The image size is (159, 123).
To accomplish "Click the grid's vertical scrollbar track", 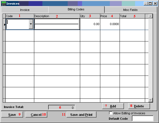I will coord(151,58).
